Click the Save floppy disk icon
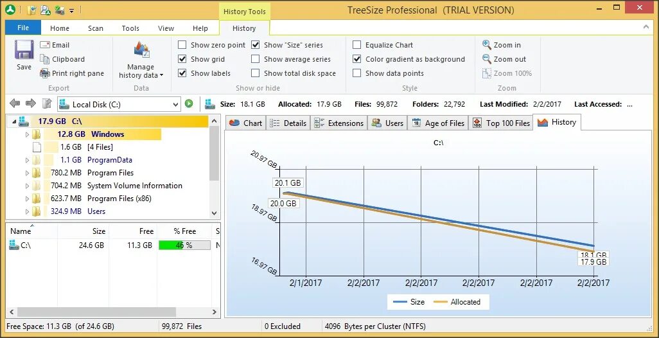Screen dimensions: 659x338 24,50
